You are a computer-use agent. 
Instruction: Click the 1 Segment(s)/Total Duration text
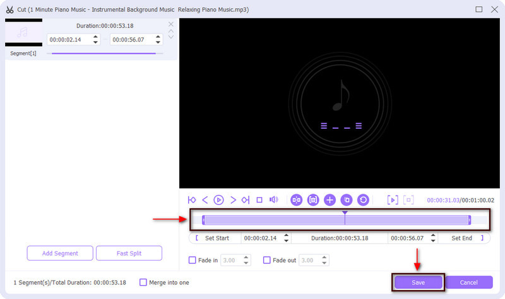coord(69,282)
